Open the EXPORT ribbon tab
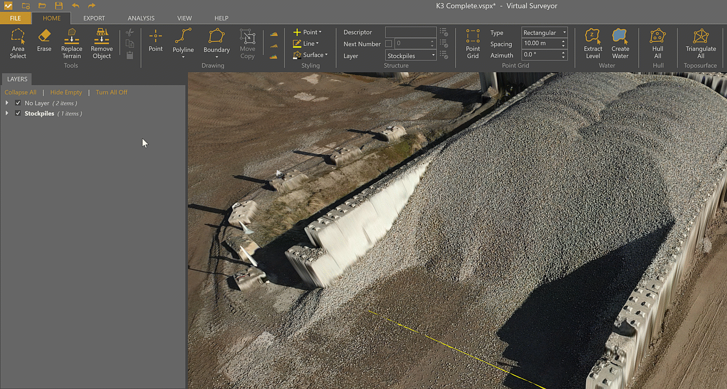 point(94,18)
